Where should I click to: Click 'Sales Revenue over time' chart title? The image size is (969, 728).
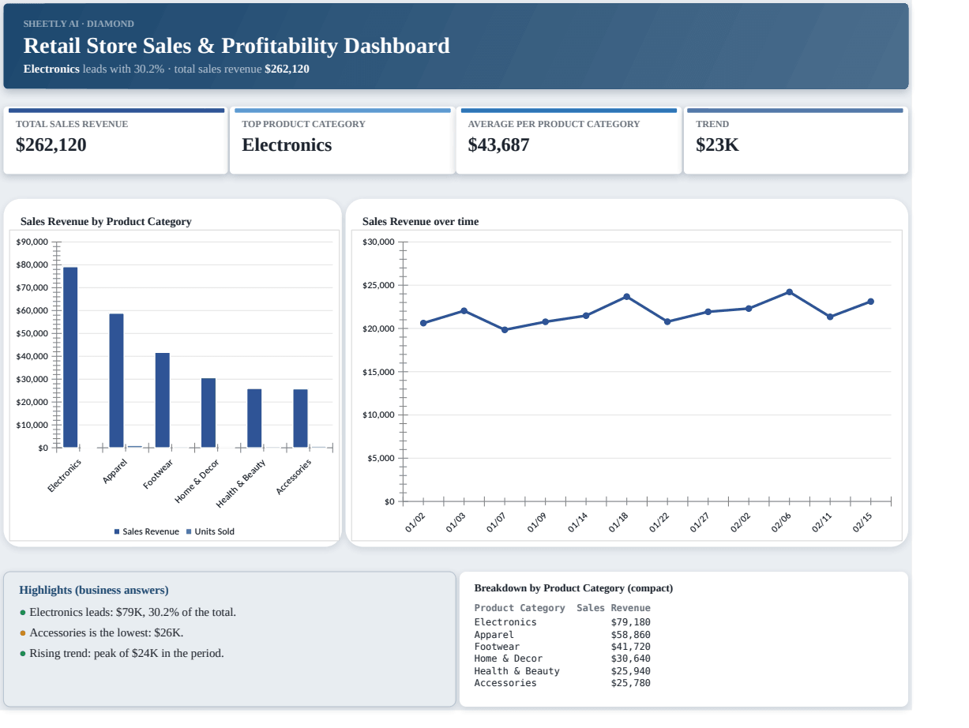coord(420,222)
